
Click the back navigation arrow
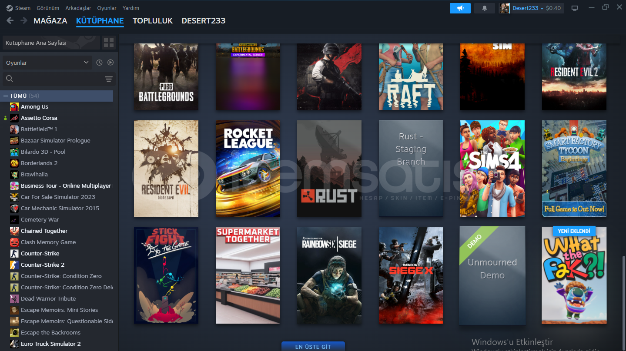pyautogui.click(x=10, y=20)
